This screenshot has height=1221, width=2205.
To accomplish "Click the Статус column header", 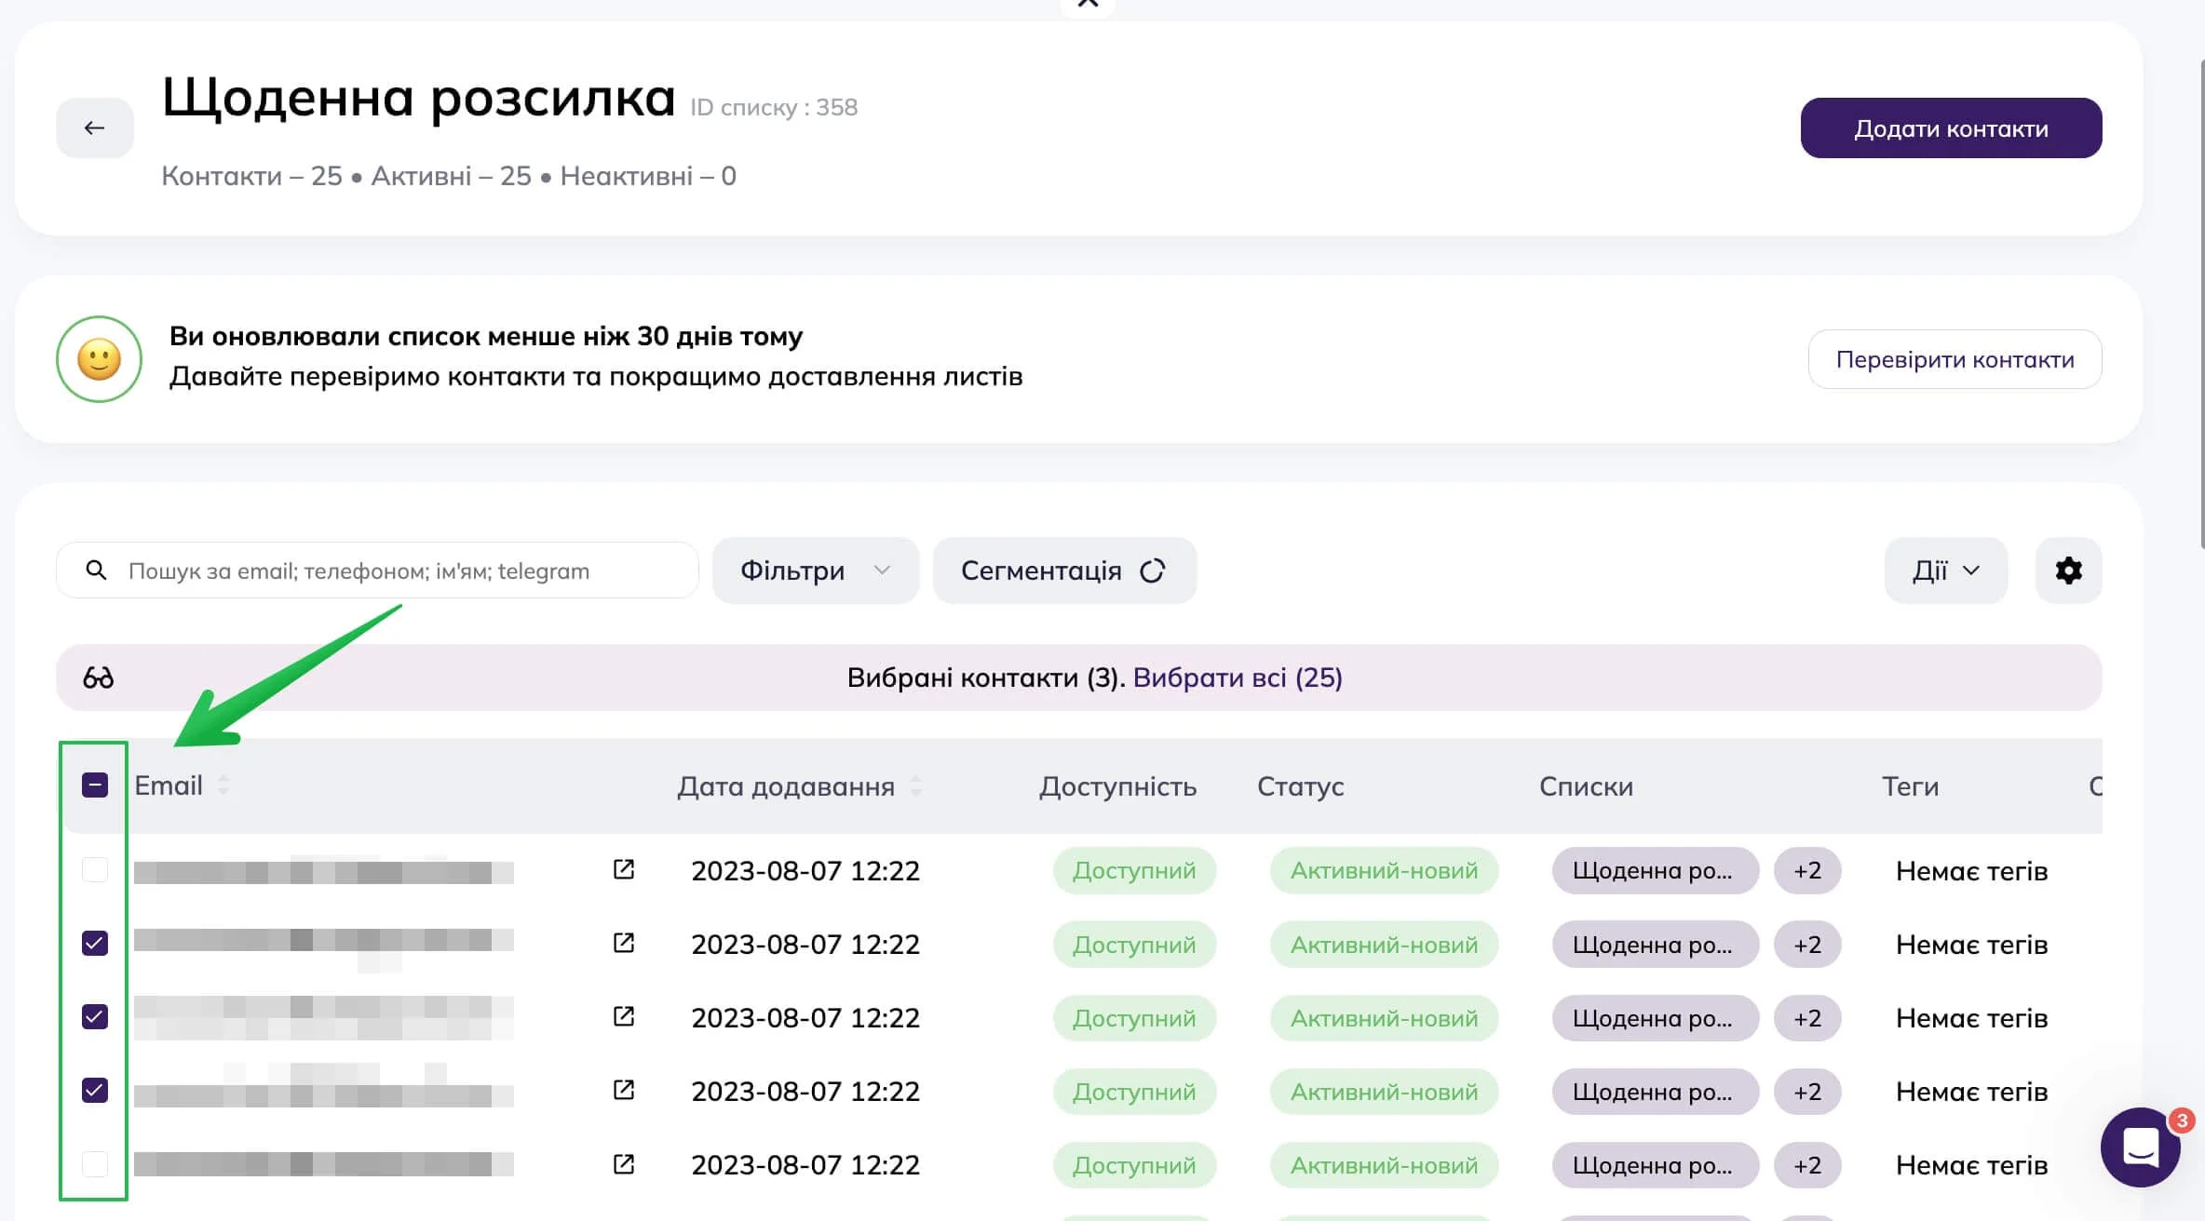I will (1300, 786).
